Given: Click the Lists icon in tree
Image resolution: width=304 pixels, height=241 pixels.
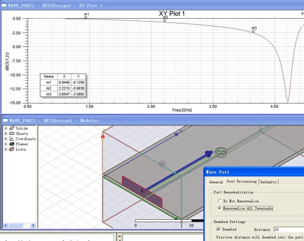Looking at the screenshot, I should (12, 149).
